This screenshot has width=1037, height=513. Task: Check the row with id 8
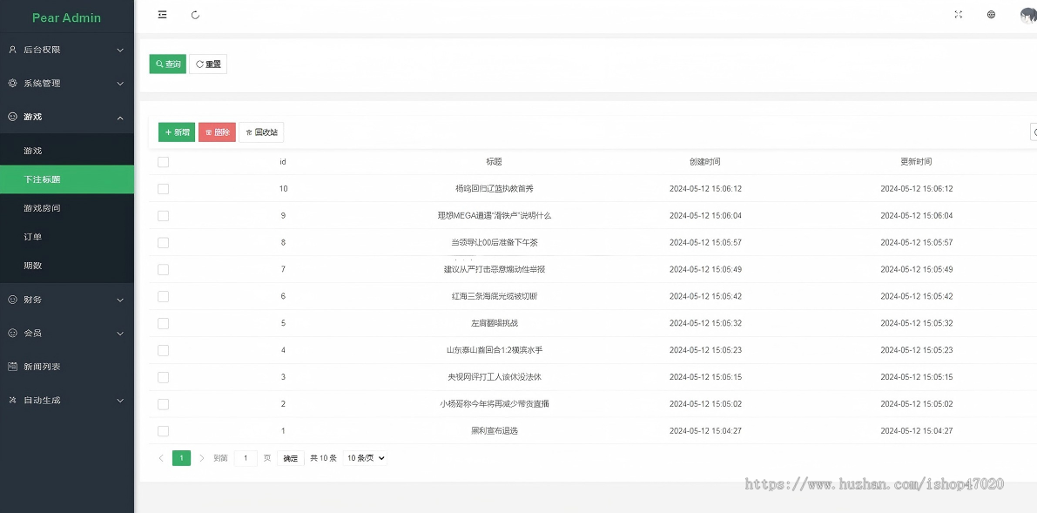[x=164, y=243]
